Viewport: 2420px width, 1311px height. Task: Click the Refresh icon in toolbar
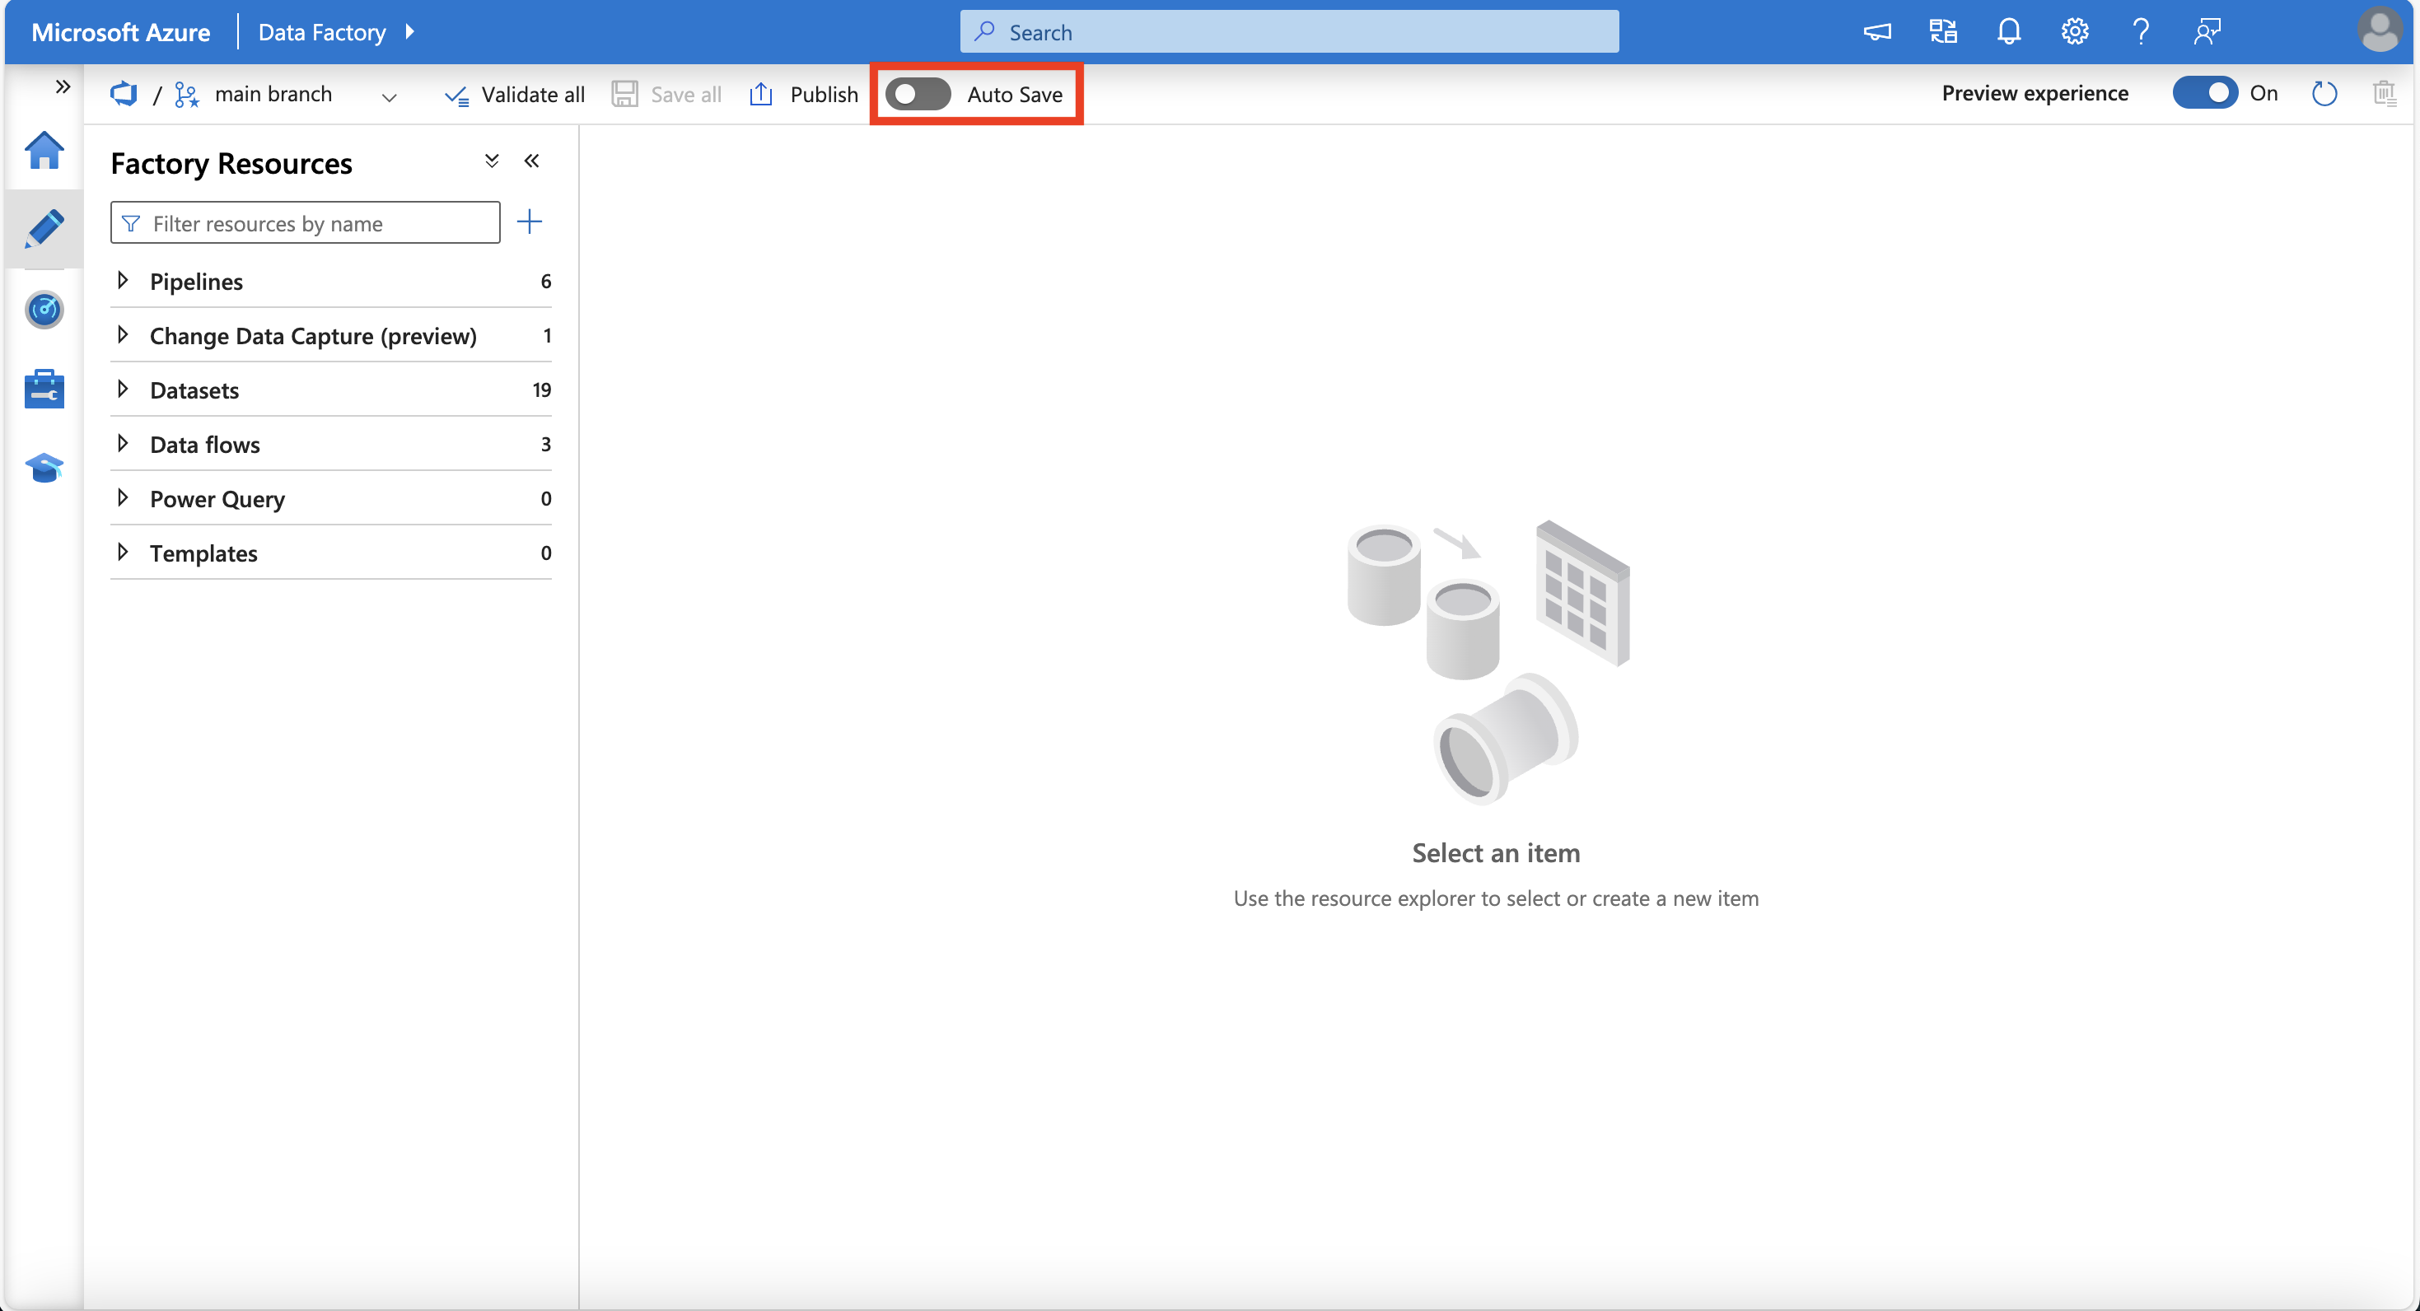pyautogui.click(x=2324, y=94)
